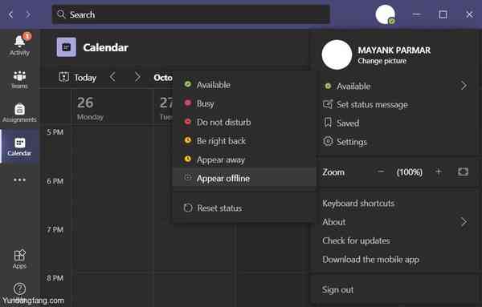
Task: Decrease zoom with the minus button
Action: click(381, 172)
